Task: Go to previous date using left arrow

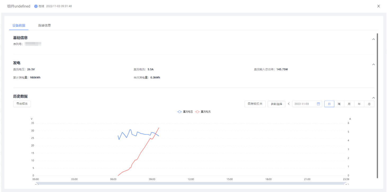Action: pyautogui.click(x=289, y=104)
